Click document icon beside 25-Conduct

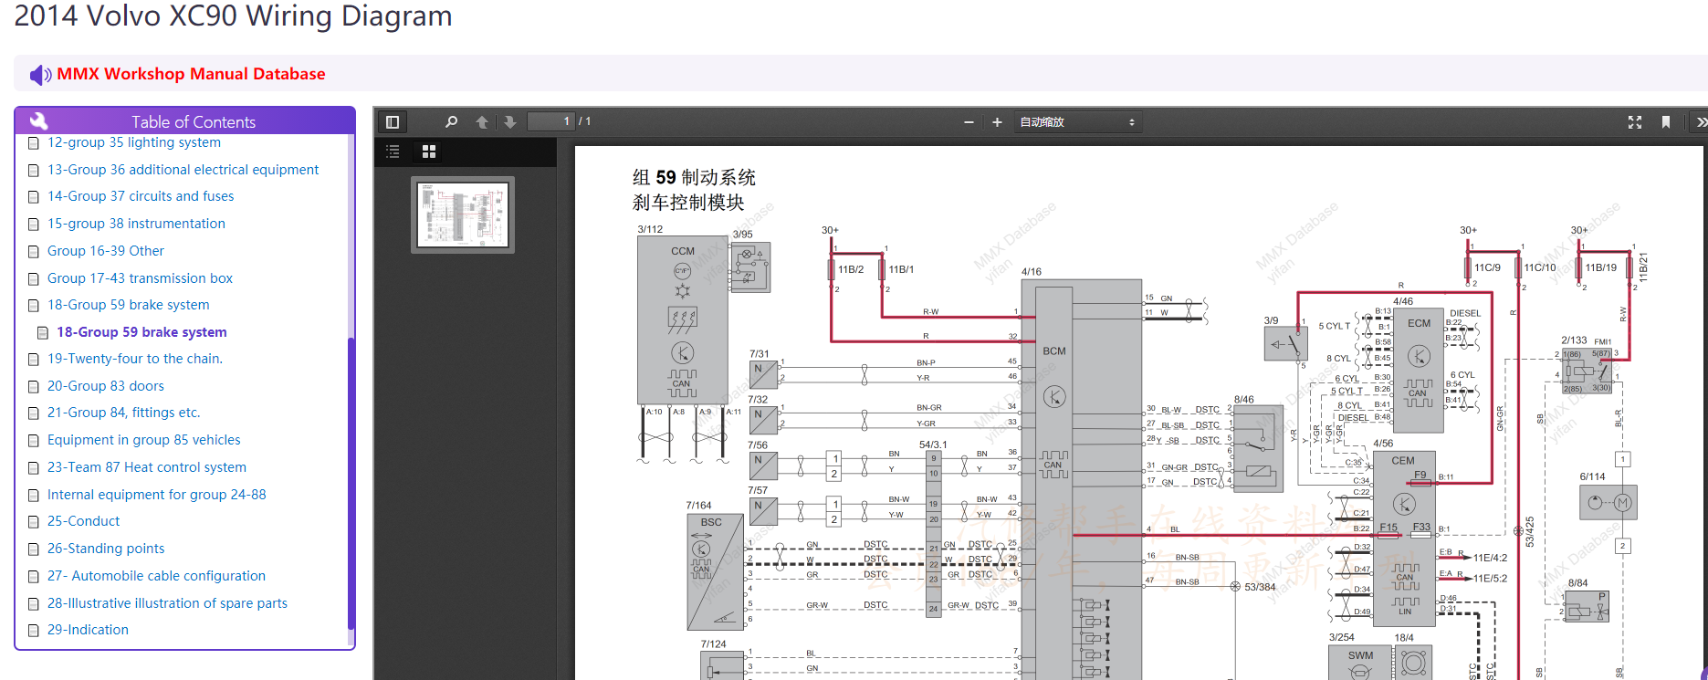tap(34, 522)
